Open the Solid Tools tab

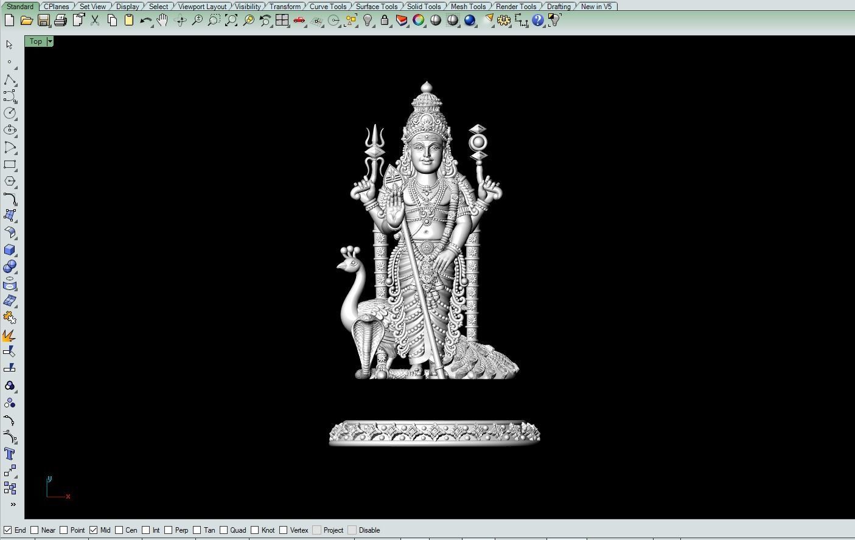coord(424,6)
